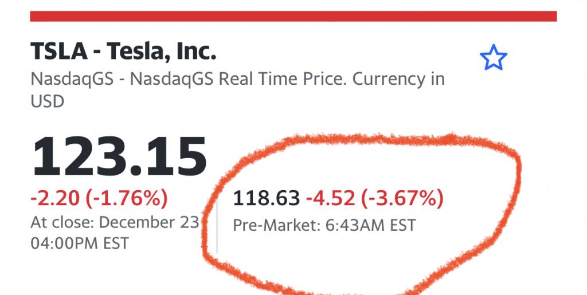Select the -2.20 closing price change
The image size is (587, 295).
pos(55,198)
